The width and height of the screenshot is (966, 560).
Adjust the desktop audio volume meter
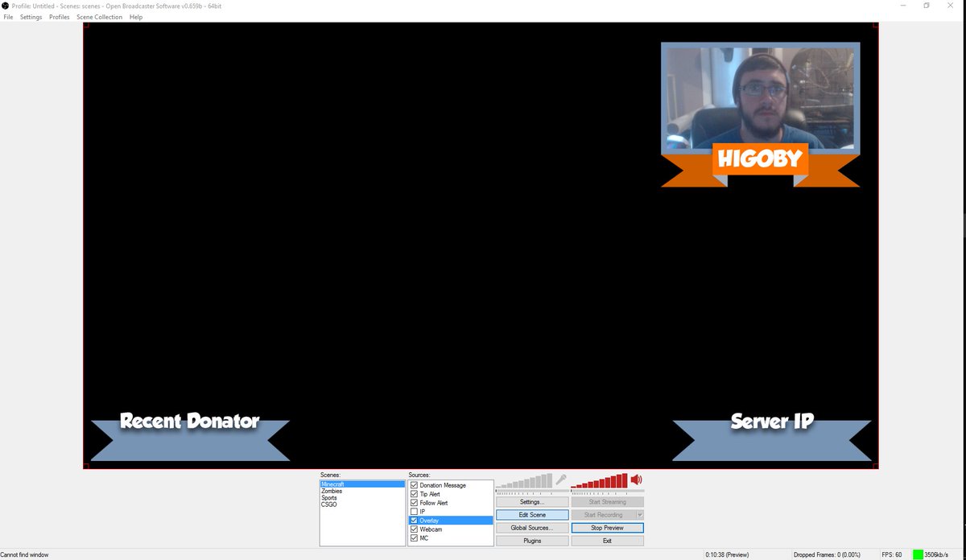[599, 481]
